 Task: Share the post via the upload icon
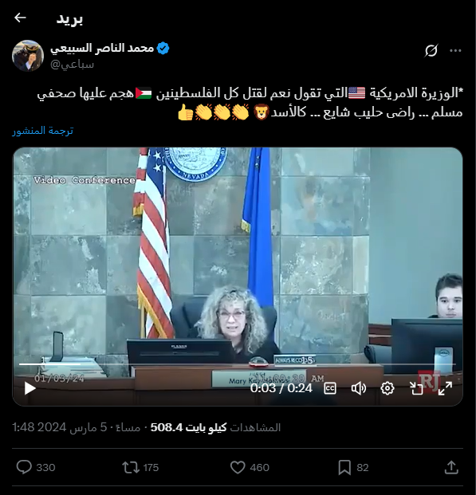point(451,467)
